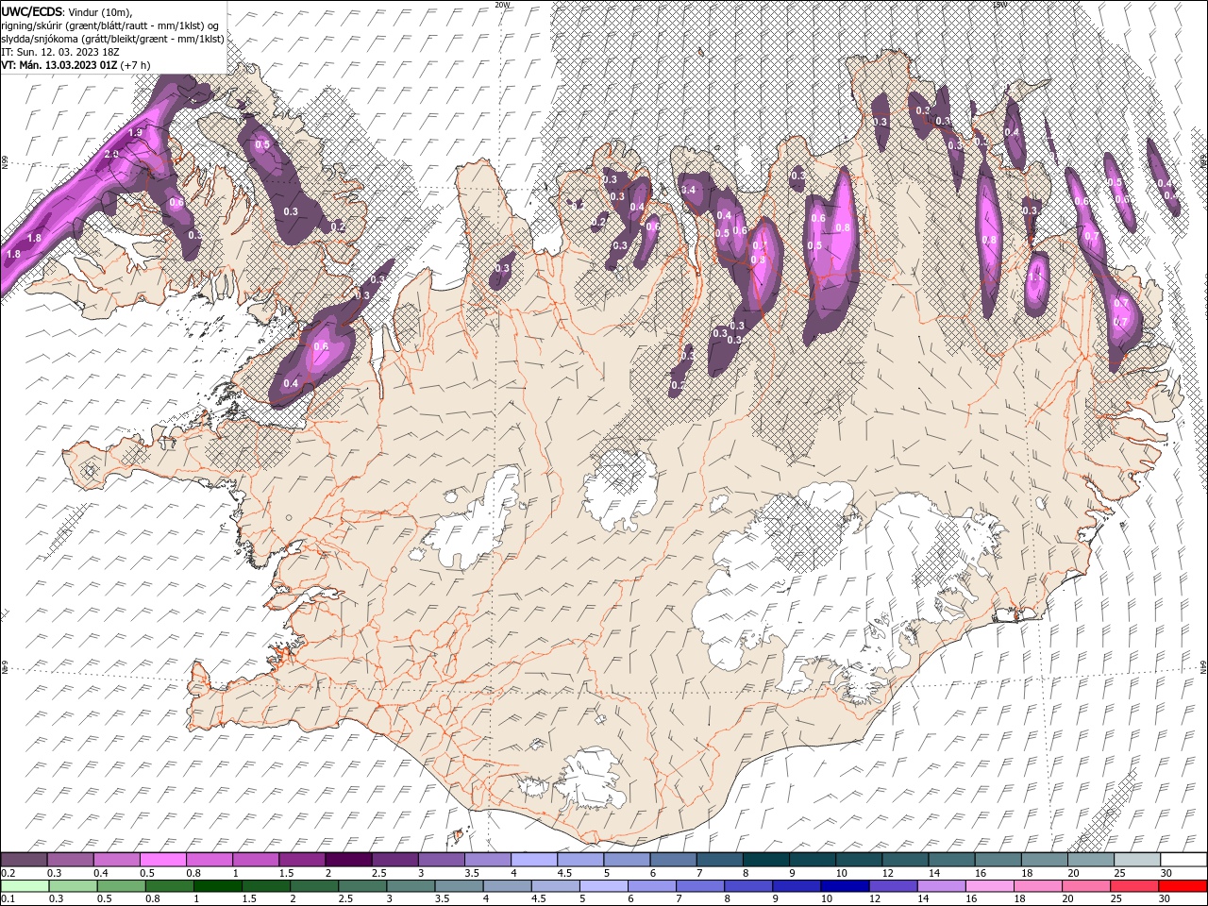Pick the dark teal snow swatch starting at 8

tap(765, 860)
